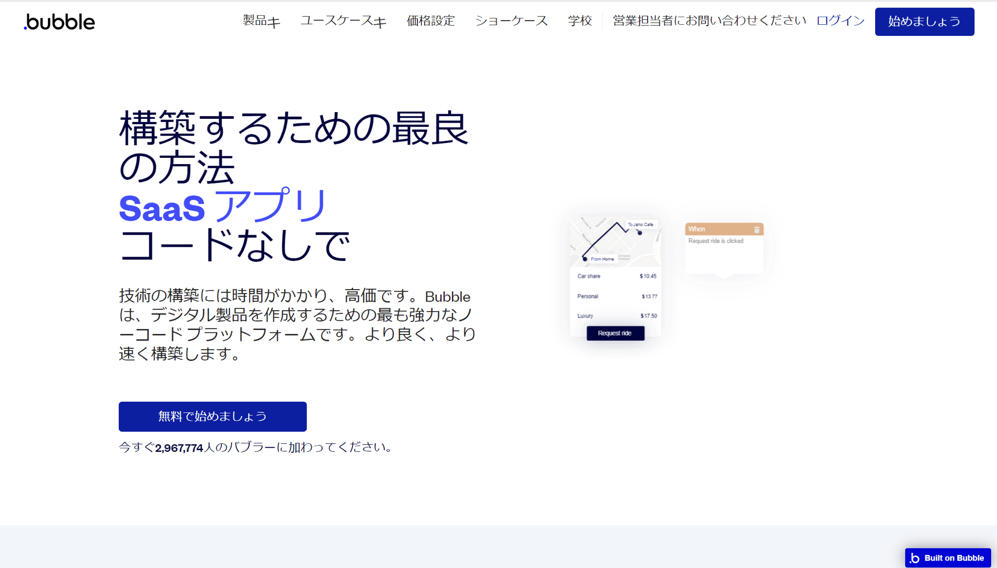Click the 無料で始めましょう button
This screenshot has height=568, width=997.
[212, 417]
